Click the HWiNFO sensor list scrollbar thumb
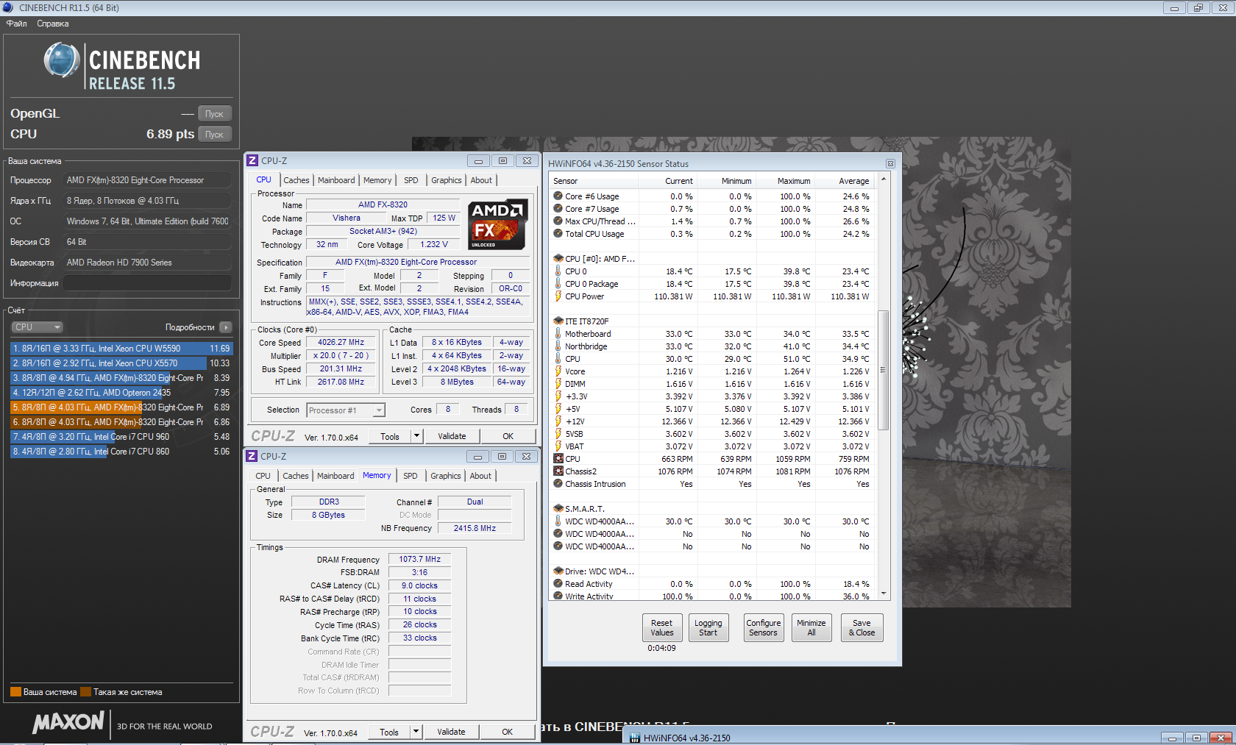 tap(884, 370)
